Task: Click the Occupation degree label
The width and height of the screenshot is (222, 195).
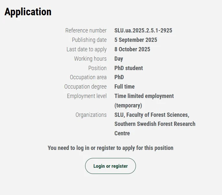Action: pos(85,87)
